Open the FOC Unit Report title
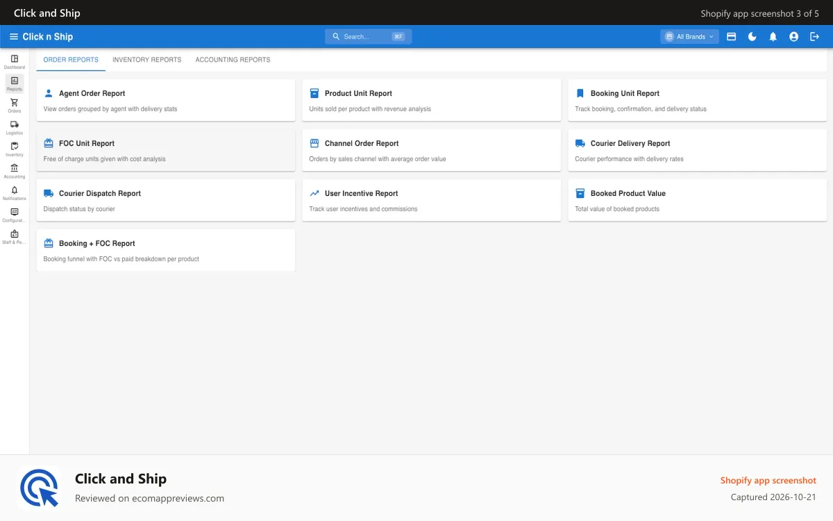The width and height of the screenshot is (833, 521). [87, 143]
